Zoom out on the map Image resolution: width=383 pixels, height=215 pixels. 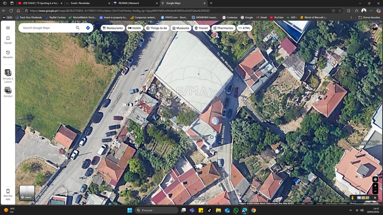(375, 191)
